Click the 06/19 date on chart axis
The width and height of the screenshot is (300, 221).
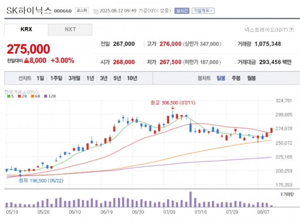[107, 212]
